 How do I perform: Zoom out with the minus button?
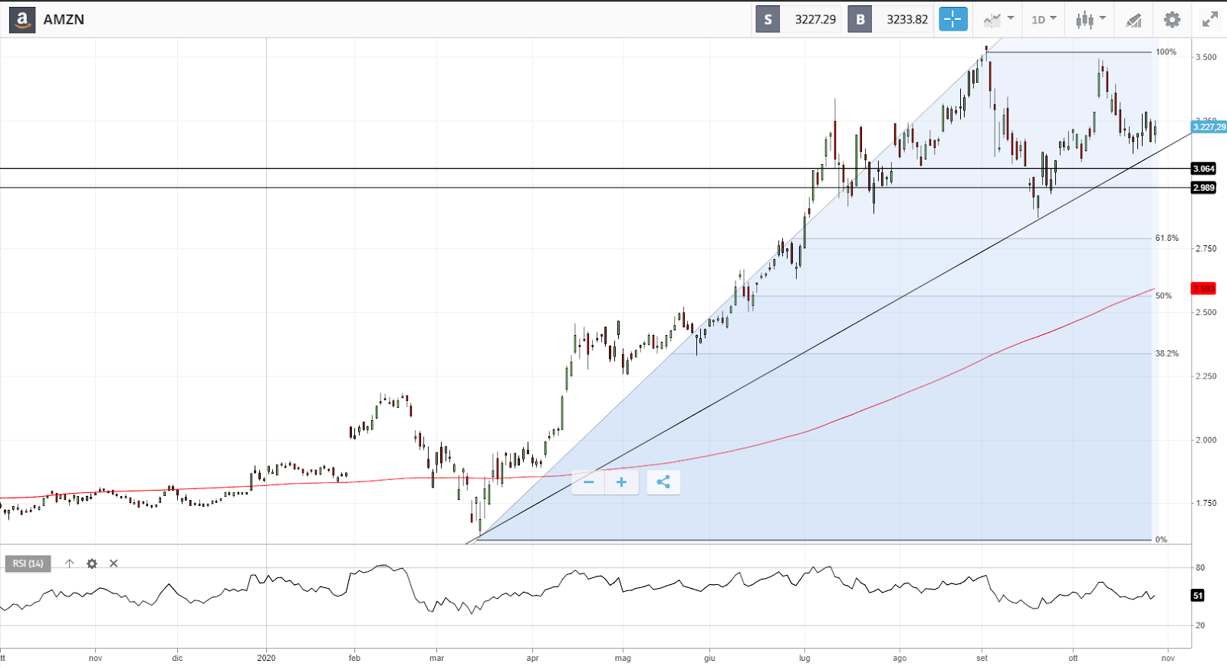click(589, 482)
